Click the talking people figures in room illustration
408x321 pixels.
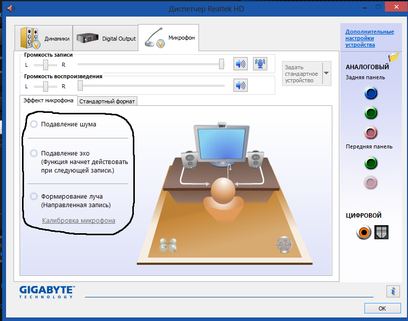pos(168,245)
